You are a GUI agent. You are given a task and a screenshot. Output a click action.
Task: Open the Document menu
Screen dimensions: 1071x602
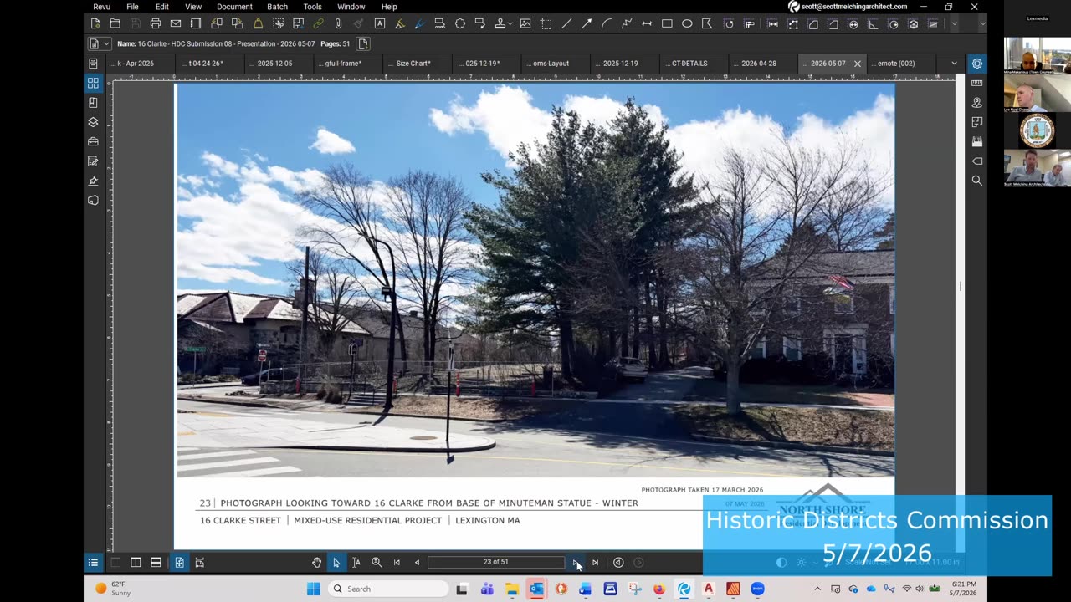point(234,7)
